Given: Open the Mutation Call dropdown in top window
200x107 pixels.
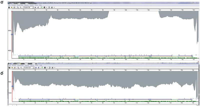Looking at the screenshot, I should [33, 7].
